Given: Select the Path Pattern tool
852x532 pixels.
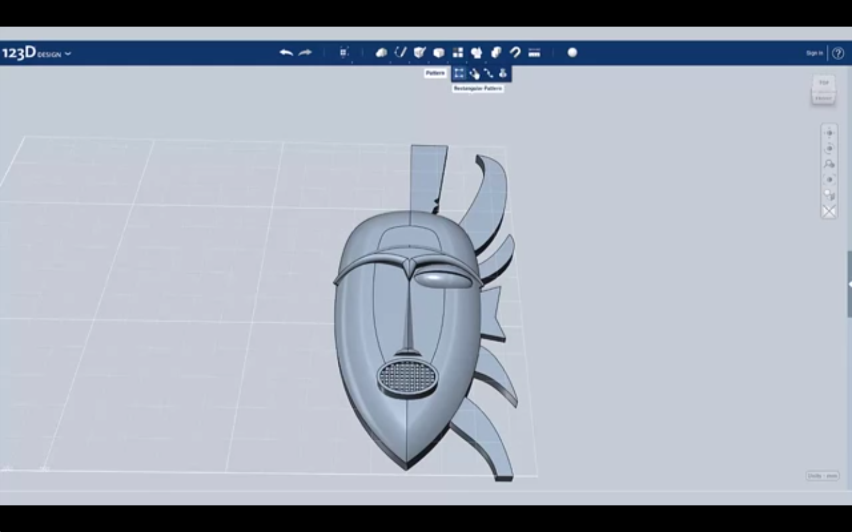Looking at the screenshot, I should (488, 73).
